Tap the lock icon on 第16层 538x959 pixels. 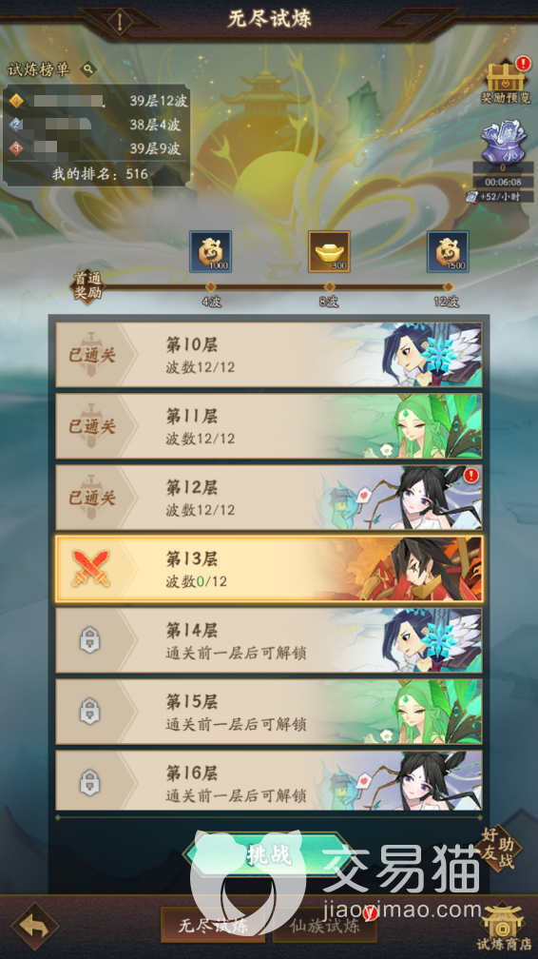pyautogui.click(x=90, y=782)
